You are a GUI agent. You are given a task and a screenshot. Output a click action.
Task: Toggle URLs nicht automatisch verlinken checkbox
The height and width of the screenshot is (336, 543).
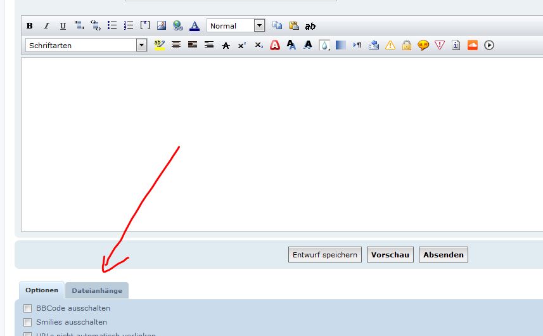28,333
